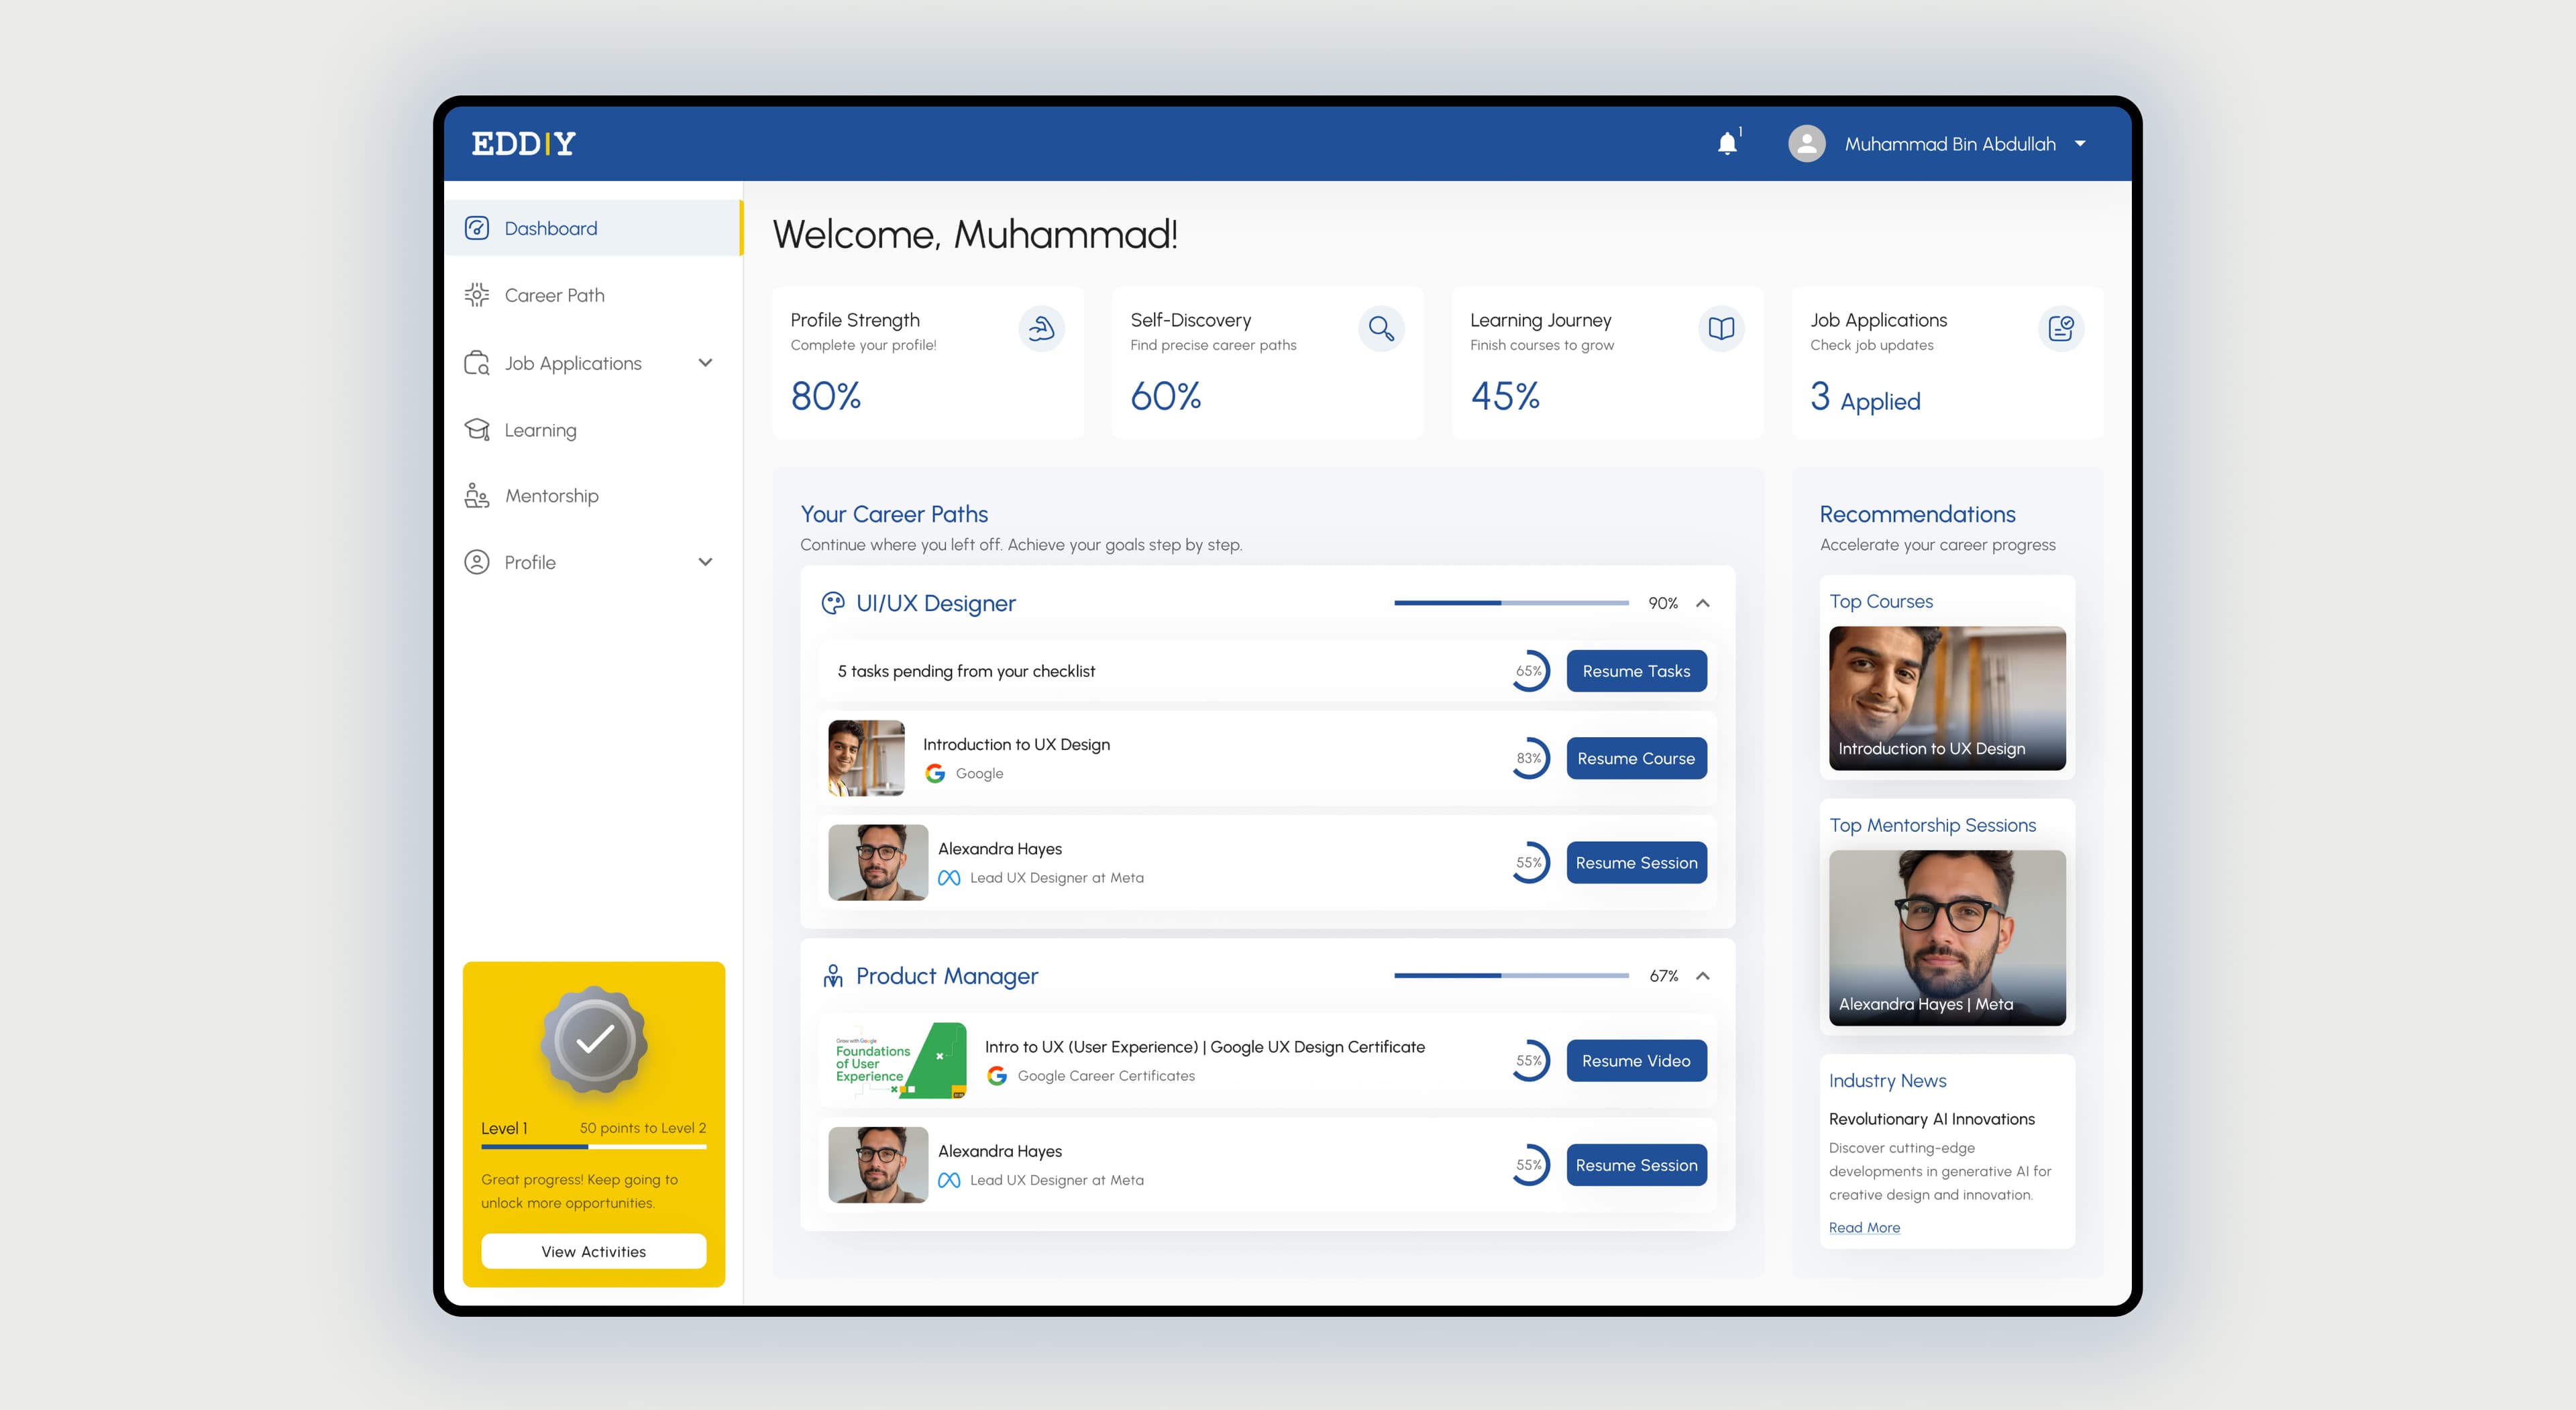This screenshot has height=1410, width=2576.
Task: Follow the Read More link under Industry News
Action: pyautogui.click(x=1864, y=1227)
